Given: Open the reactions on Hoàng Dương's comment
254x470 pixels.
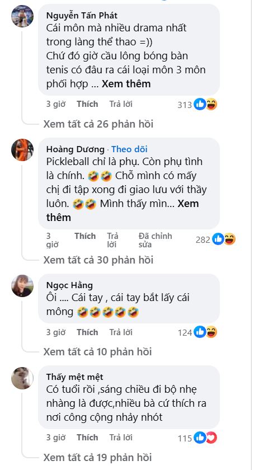Looking at the screenshot, I should pos(215,239).
